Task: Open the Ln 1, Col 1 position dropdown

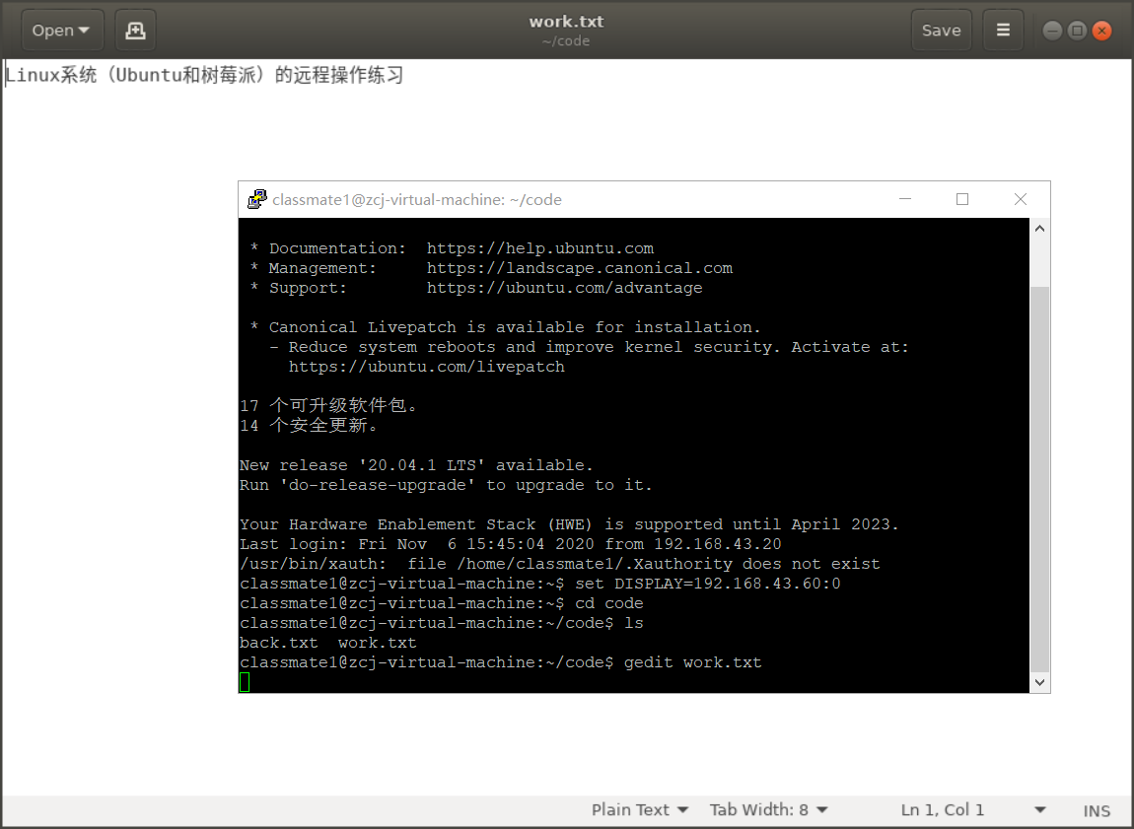Action: [x=972, y=810]
